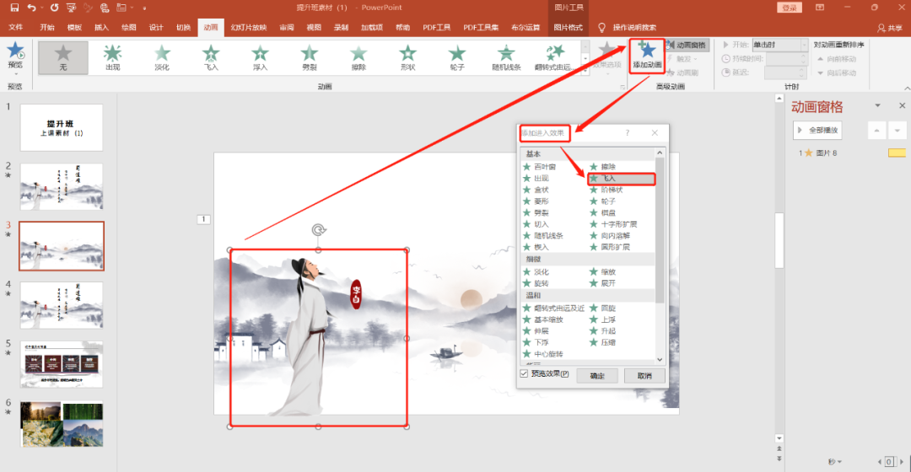The image size is (911, 472).
Task: Apply the 随机线条 animation in ribbon gallery
Action: click(x=506, y=57)
